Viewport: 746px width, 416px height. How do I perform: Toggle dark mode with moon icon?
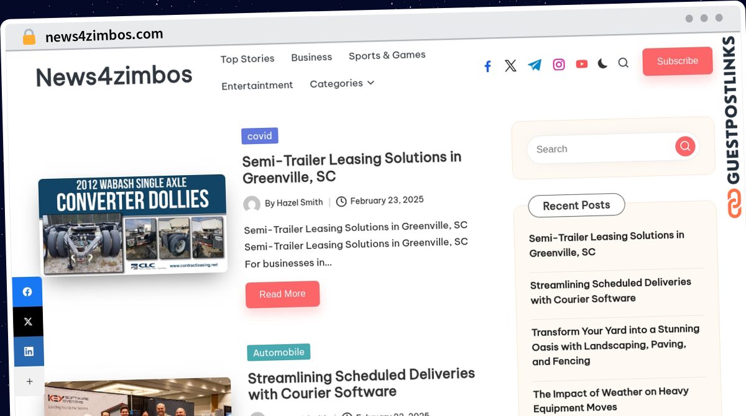point(602,63)
